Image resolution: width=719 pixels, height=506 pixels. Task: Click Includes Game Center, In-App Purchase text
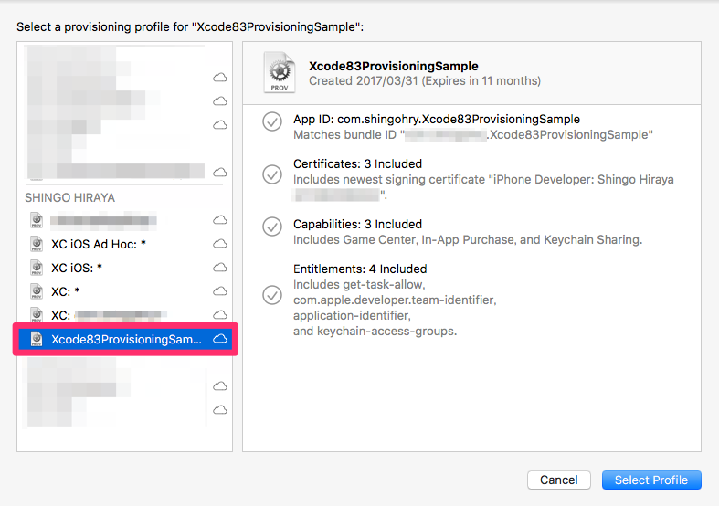point(468,239)
